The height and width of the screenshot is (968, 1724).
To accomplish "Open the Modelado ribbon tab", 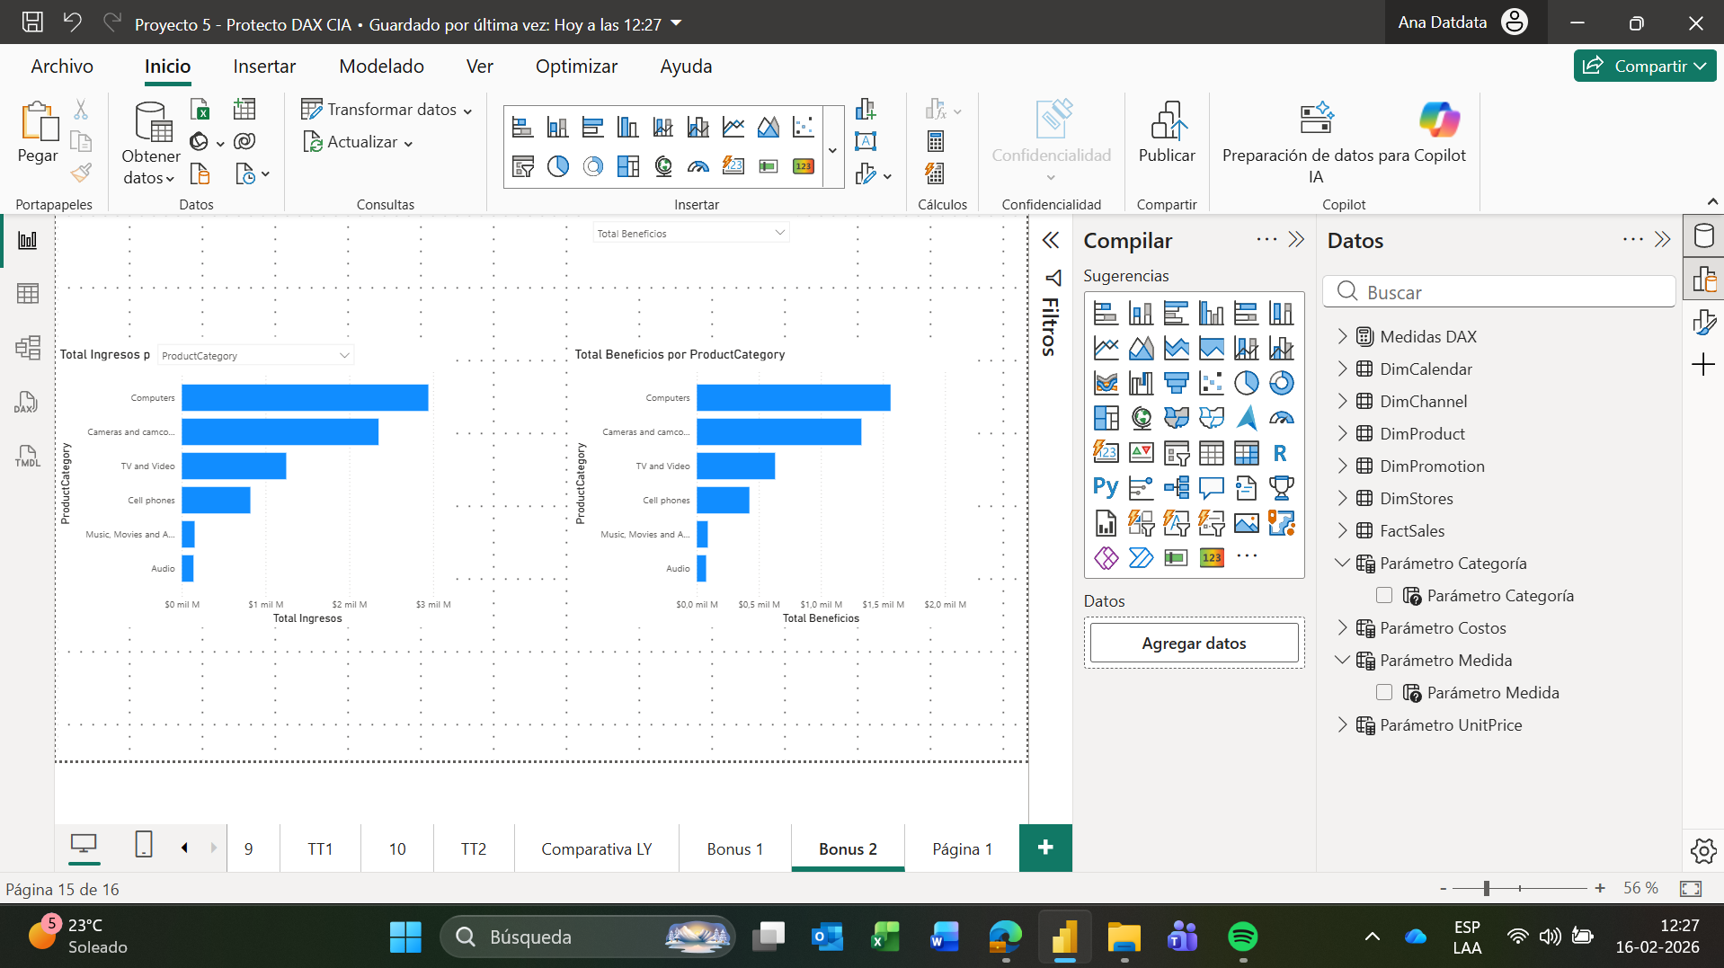I will click(381, 67).
